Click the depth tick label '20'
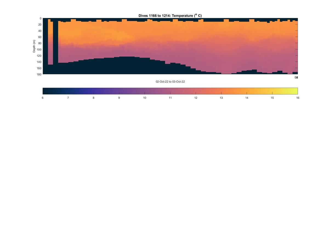 point(40,25)
